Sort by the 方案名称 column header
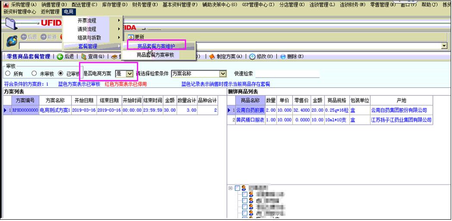Screen dimensions: 452x221 pos(55,101)
